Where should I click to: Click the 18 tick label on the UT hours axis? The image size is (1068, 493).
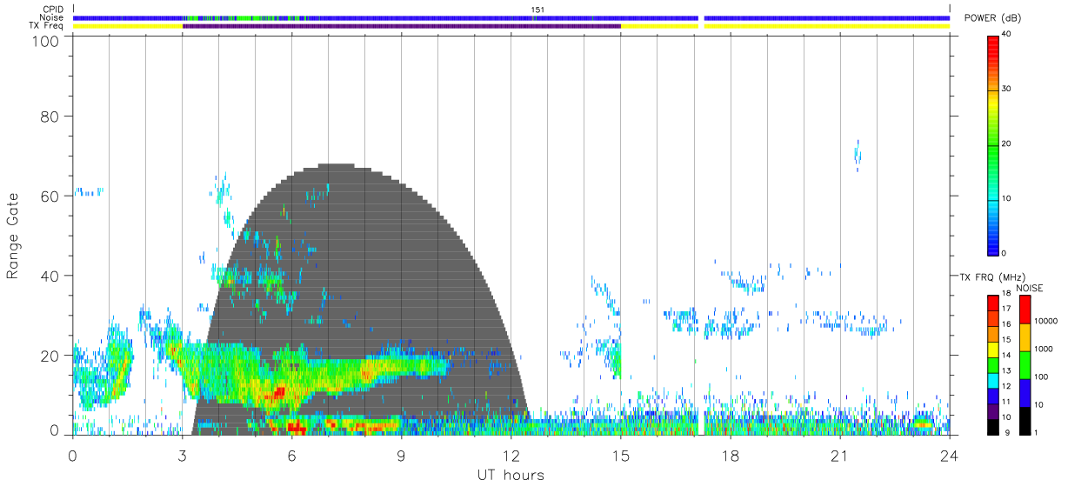pyautogui.click(x=730, y=456)
